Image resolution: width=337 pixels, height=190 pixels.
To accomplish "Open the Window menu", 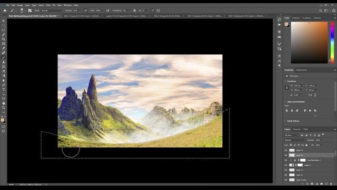I will (67, 5).
